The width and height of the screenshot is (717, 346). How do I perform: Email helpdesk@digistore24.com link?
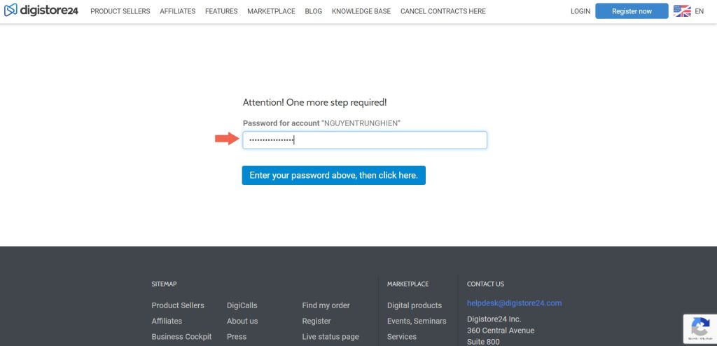point(514,303)
